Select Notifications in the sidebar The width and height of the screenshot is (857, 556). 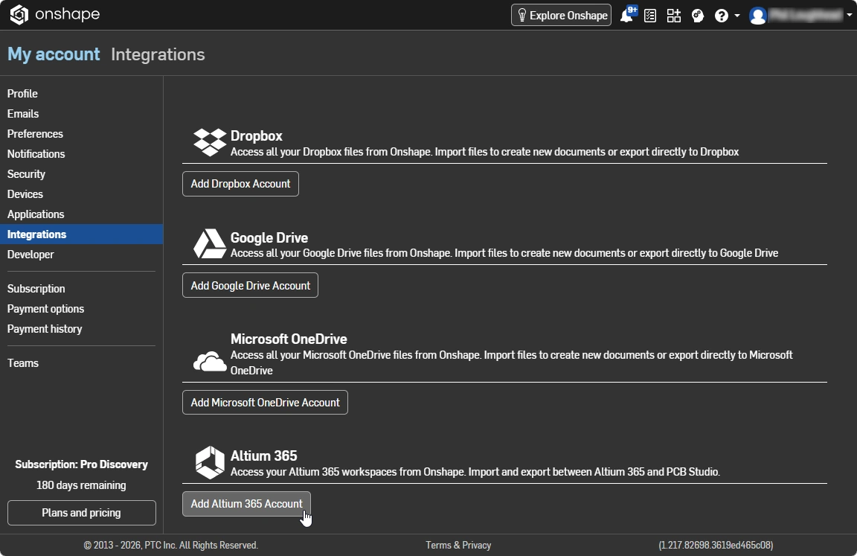point(36,154)
